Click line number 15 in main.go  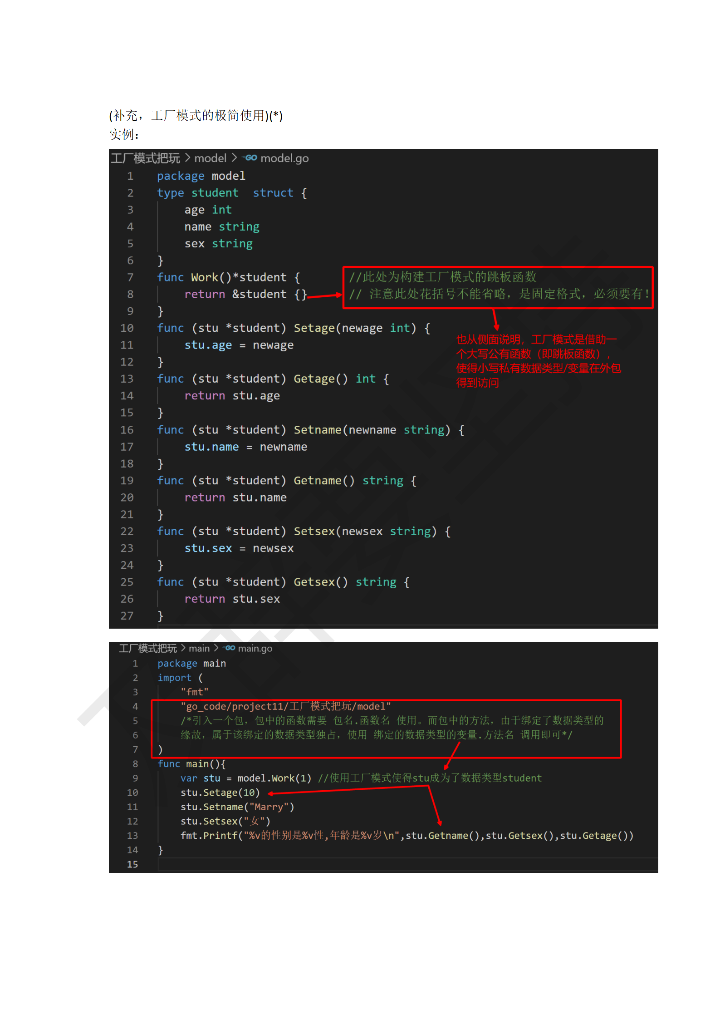[x=132, y=864]
